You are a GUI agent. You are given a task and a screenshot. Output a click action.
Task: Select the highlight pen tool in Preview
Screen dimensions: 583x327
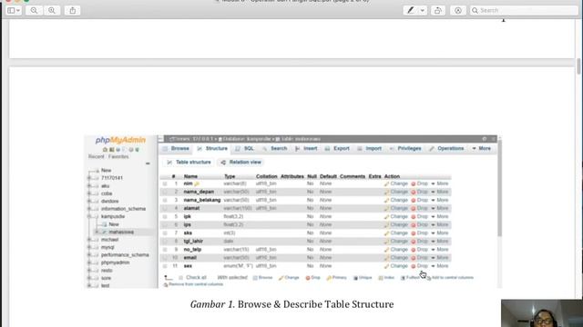411,10
